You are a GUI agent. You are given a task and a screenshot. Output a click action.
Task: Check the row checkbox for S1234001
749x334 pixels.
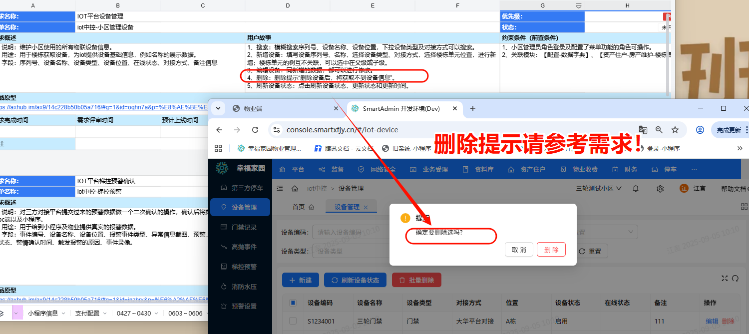[x=293, y=321]
